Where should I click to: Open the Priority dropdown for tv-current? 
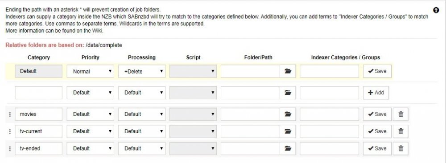(91, 131)
